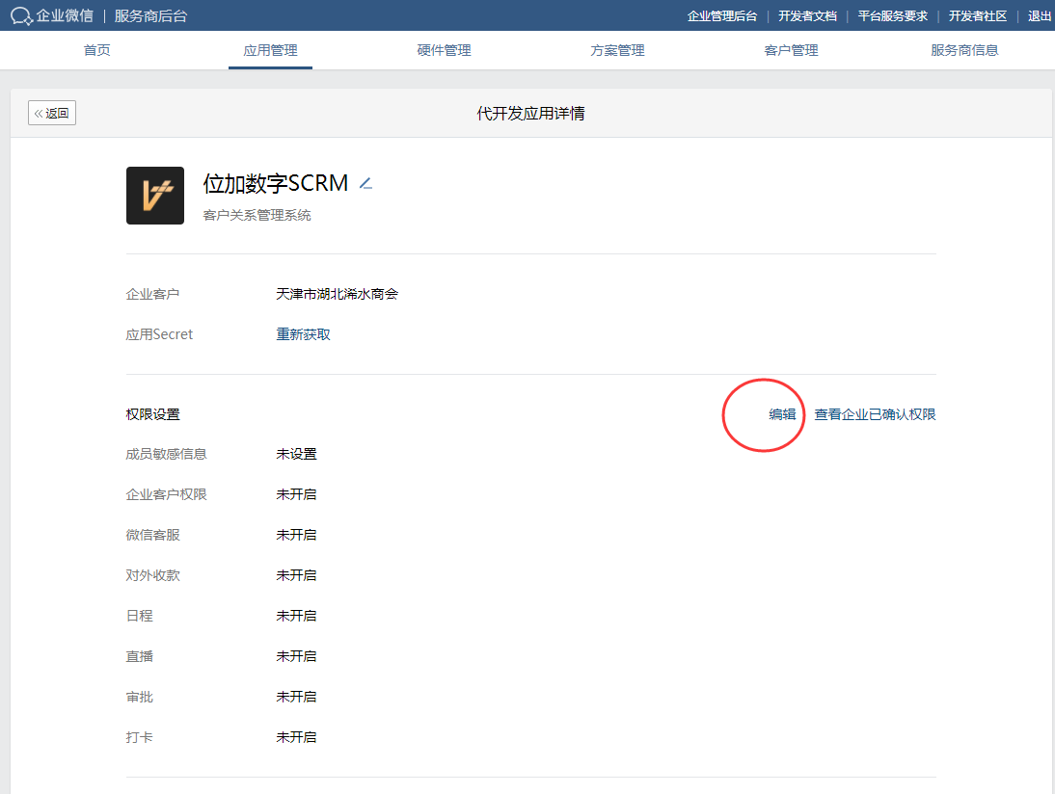Open the 开发者文档 link
Screen dimensions: 1055x794
click(x=807, y=16)
